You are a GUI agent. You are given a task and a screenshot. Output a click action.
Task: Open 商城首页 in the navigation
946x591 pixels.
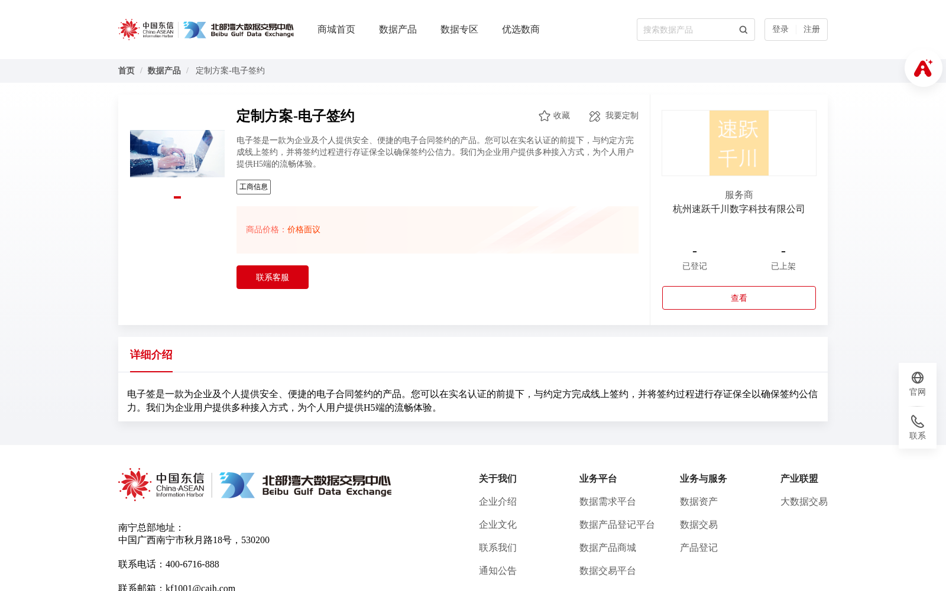[336, 30]
